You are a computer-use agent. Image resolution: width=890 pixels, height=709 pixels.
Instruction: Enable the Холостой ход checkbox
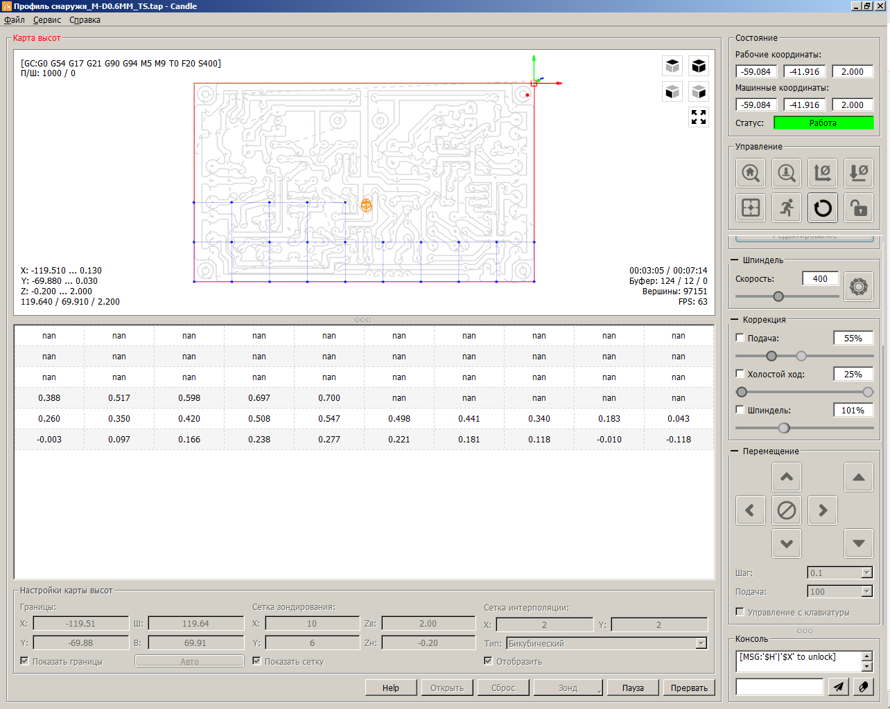pyautogui.click(x=740, y=374)
